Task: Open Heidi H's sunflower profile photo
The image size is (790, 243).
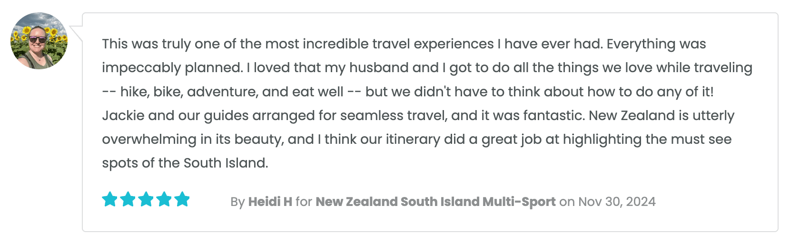Action: tap(39, 41)
